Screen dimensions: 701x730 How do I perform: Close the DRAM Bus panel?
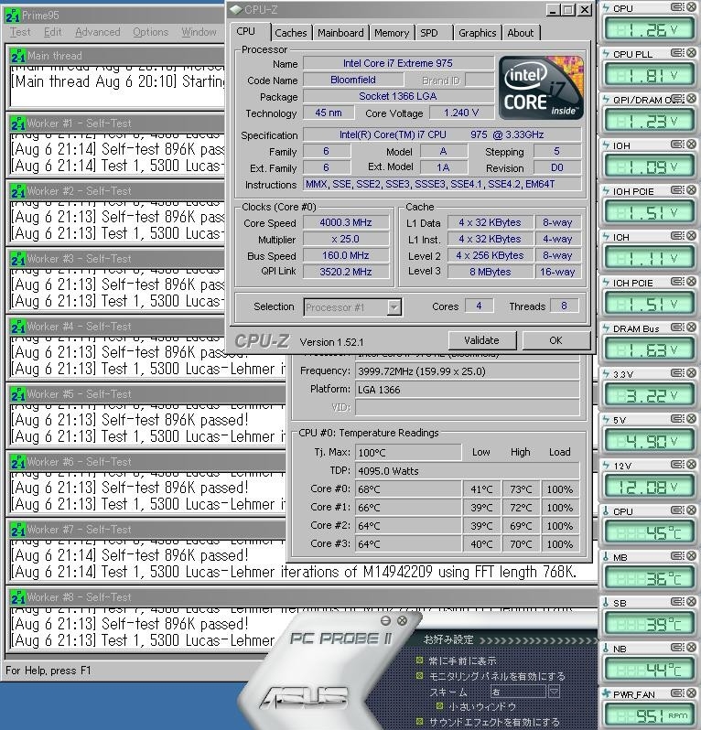click(x=691, y=327)
